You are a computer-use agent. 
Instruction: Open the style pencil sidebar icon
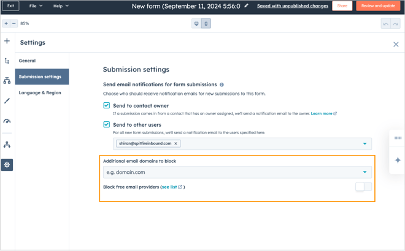(7, 101)
